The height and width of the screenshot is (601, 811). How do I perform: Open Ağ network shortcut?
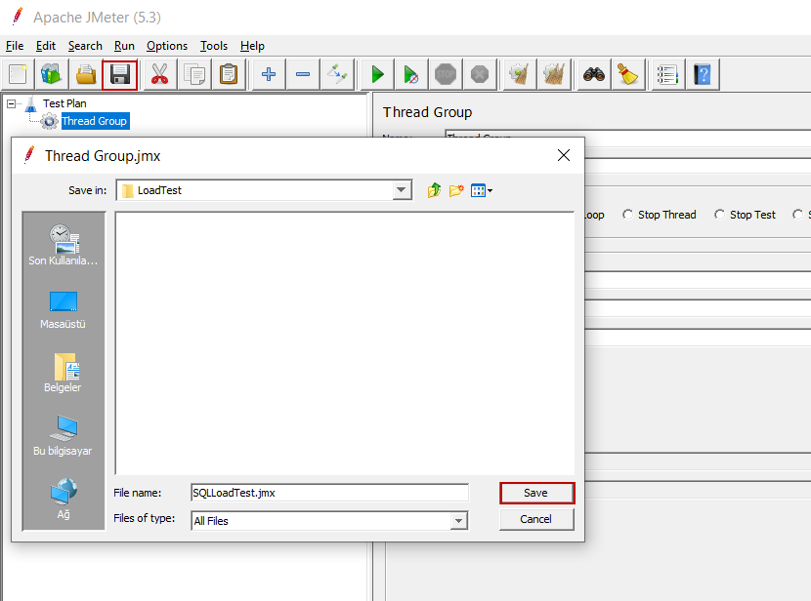(64, 499)
